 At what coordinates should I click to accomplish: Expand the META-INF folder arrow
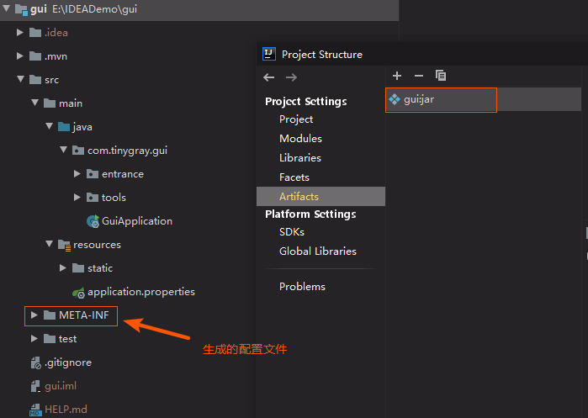(34, 315)
